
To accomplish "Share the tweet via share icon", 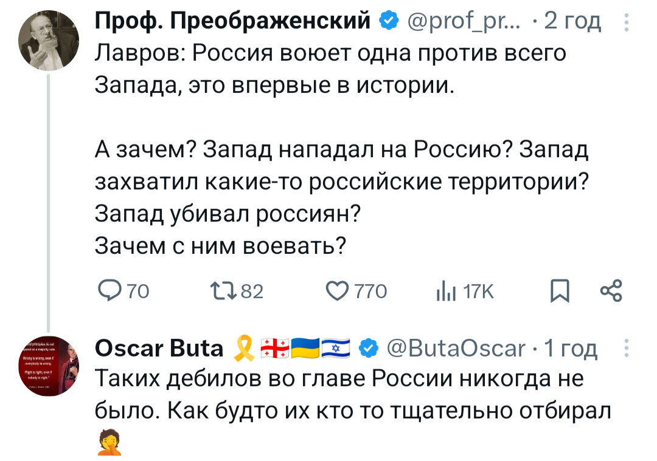I will tap(611, 291).
